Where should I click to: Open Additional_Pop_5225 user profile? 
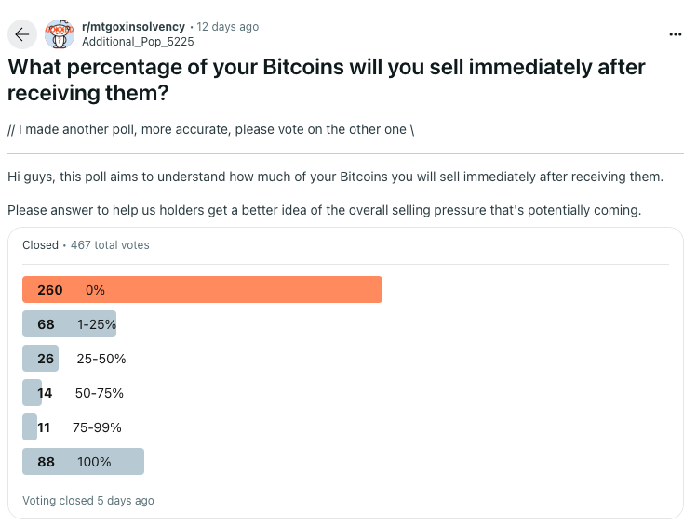[x=138, y=42]
